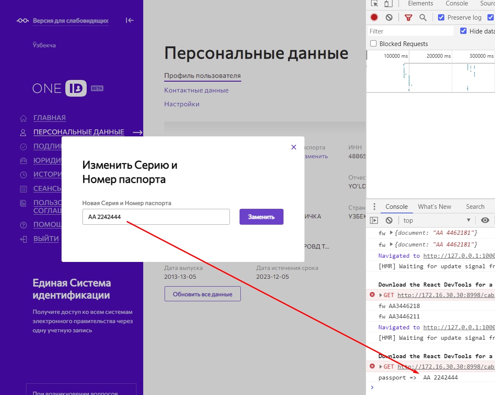
Task: Click inside the passport series number field
Action: (156, 217)
